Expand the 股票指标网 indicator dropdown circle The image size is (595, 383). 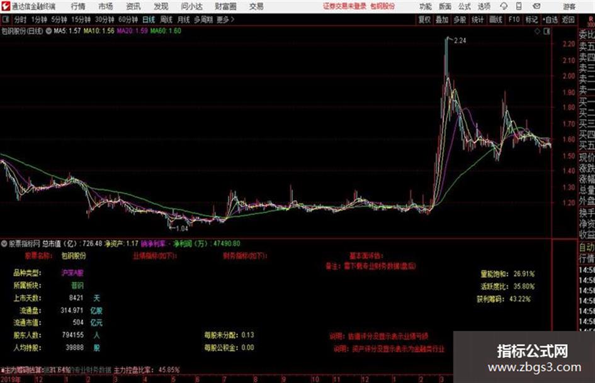tap(4, 243)
